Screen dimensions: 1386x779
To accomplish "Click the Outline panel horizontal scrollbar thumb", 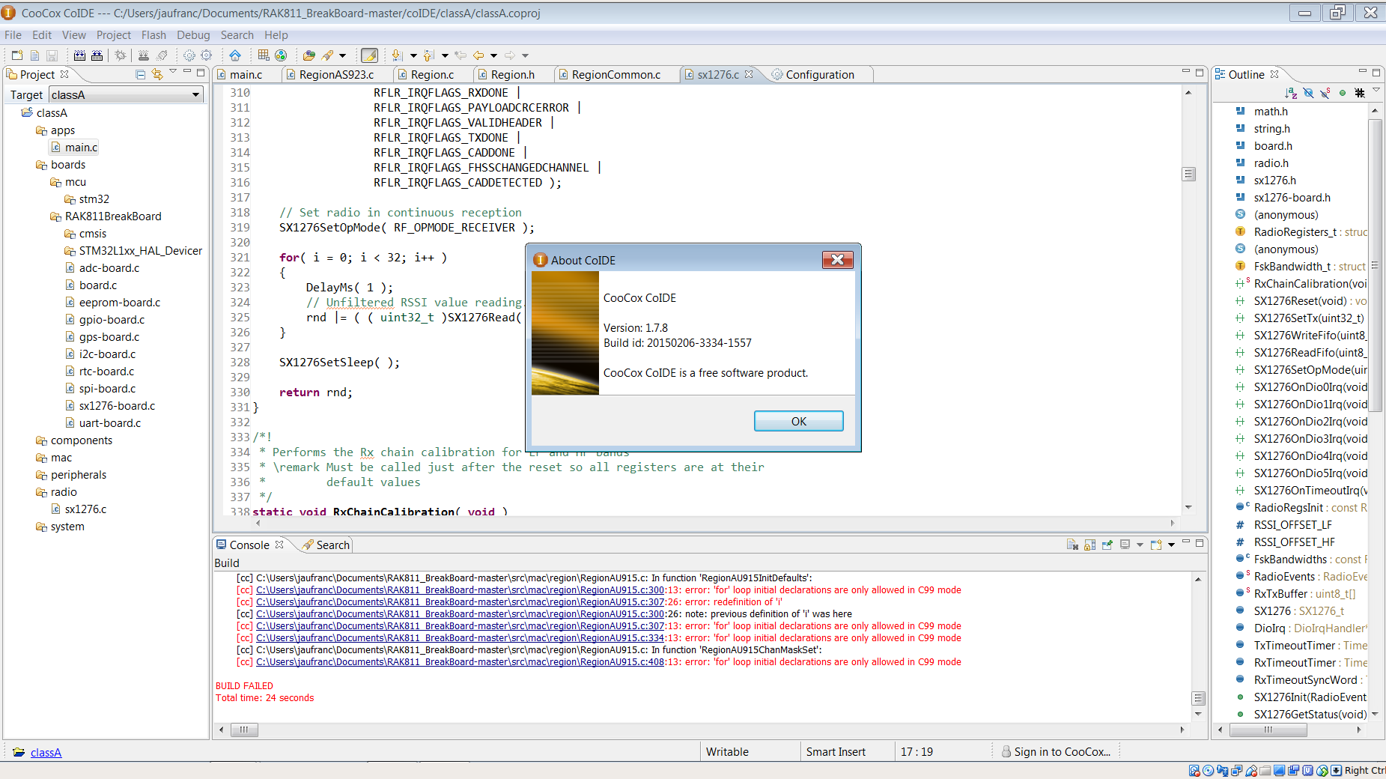I will [1268, 730].
